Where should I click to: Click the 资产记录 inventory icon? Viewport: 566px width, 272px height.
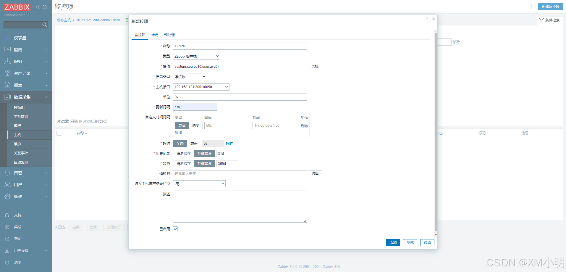[x=7, y=73]
